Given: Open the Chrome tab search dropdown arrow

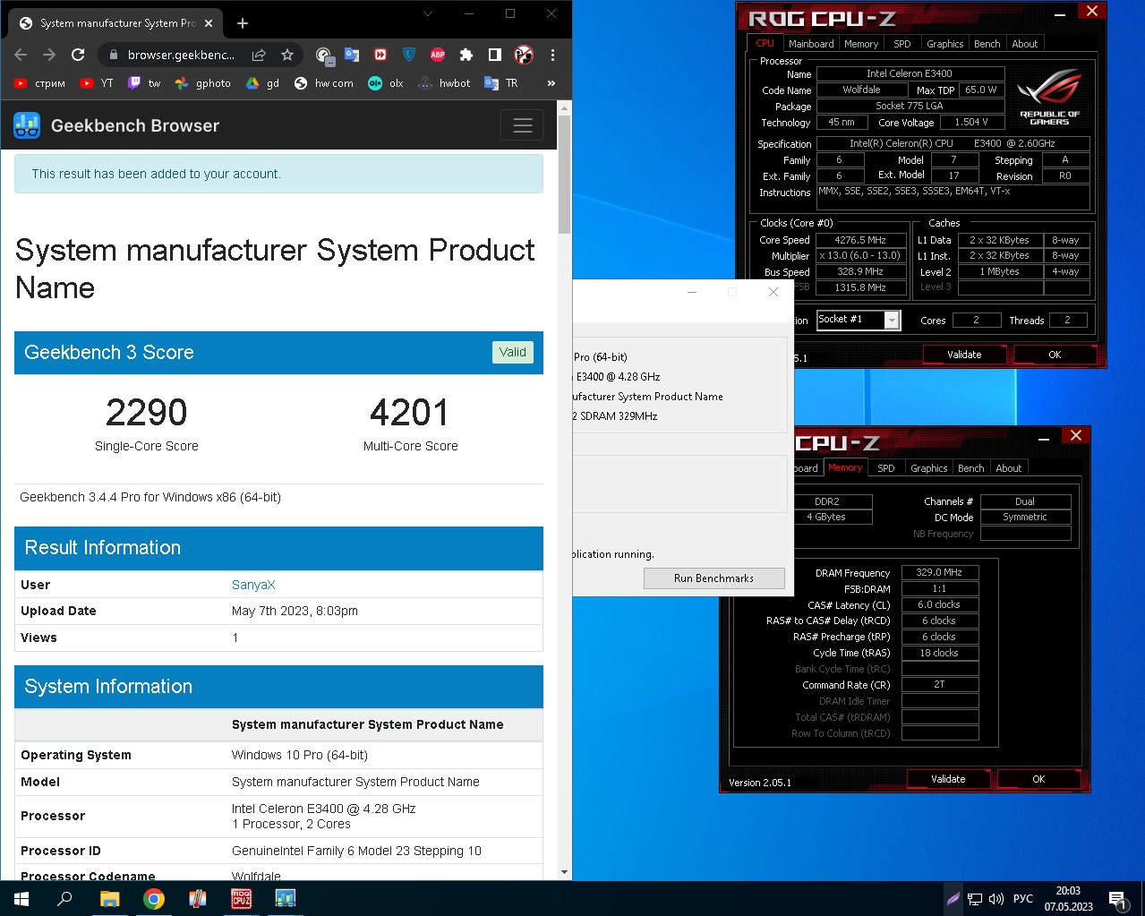Looking at the screenshot, I should pos(428,13).
